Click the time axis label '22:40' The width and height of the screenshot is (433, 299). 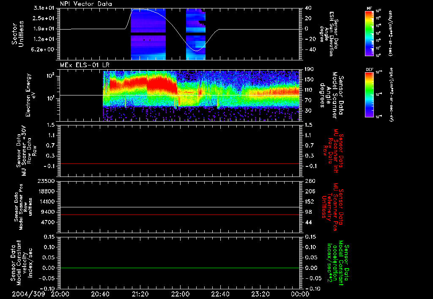pos(220,294)
